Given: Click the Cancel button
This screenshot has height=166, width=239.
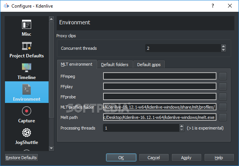Looking at the screenshot, I should [154, 158].
